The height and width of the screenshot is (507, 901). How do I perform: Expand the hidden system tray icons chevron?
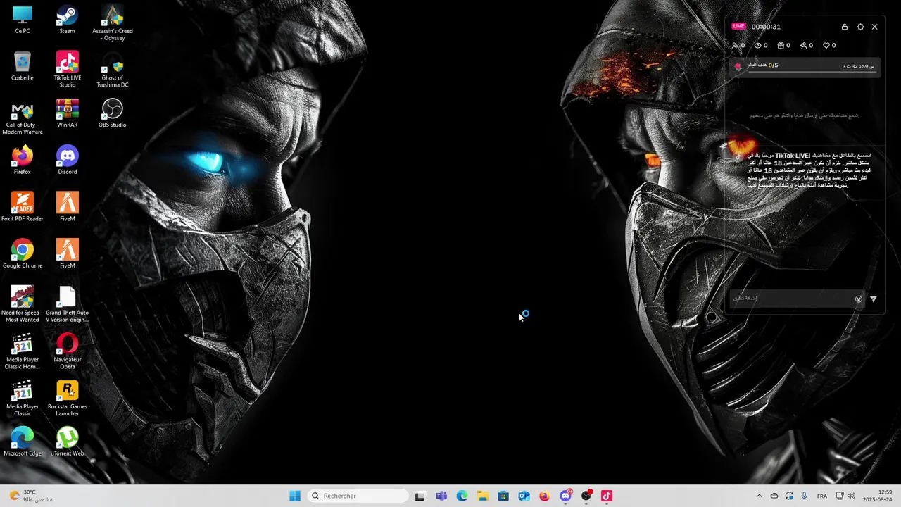759,496
